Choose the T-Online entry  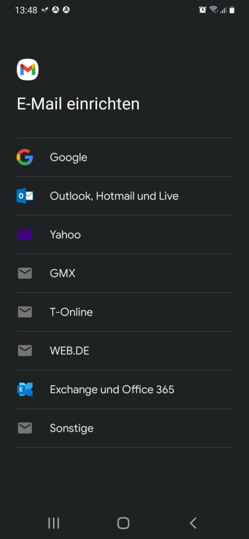124,312
